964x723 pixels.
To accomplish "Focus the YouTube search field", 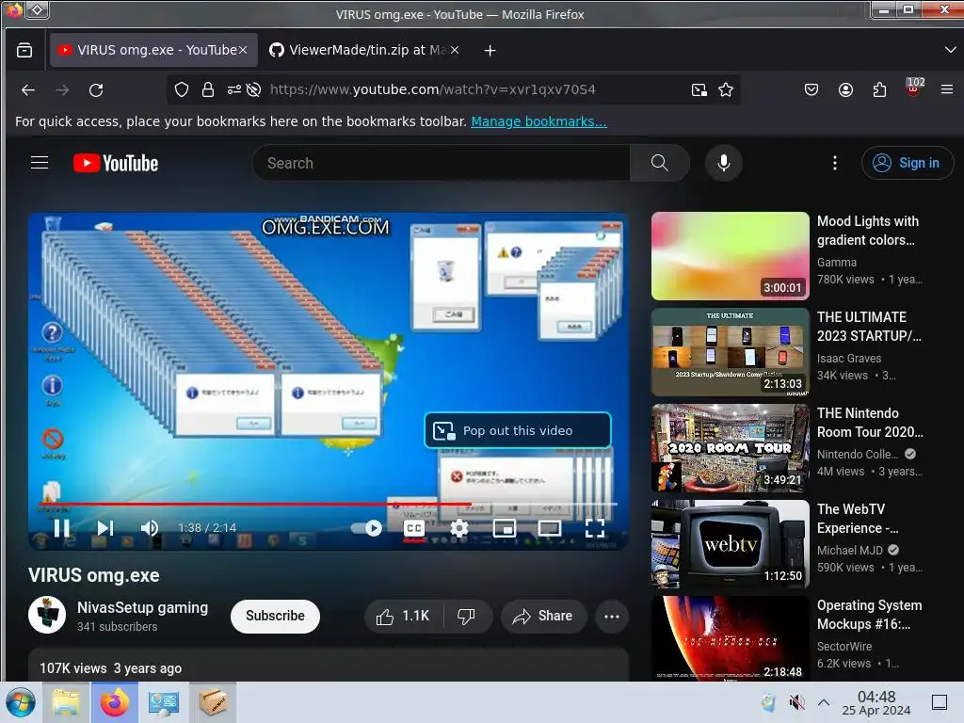I will click(x=442, y=163).
